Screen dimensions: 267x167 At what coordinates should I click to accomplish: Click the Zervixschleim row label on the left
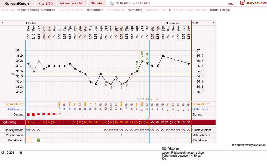click(x=14, y=104)
